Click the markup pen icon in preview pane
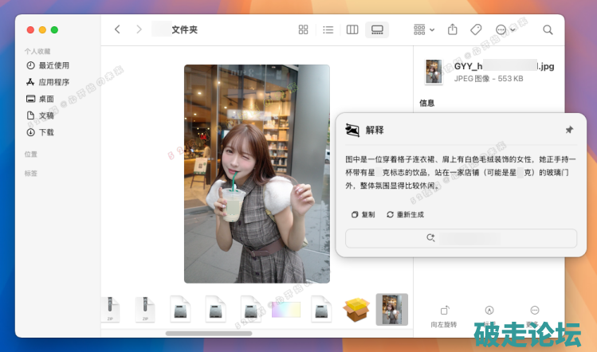The height and width of the screenshot is (352, 597). 489,311
